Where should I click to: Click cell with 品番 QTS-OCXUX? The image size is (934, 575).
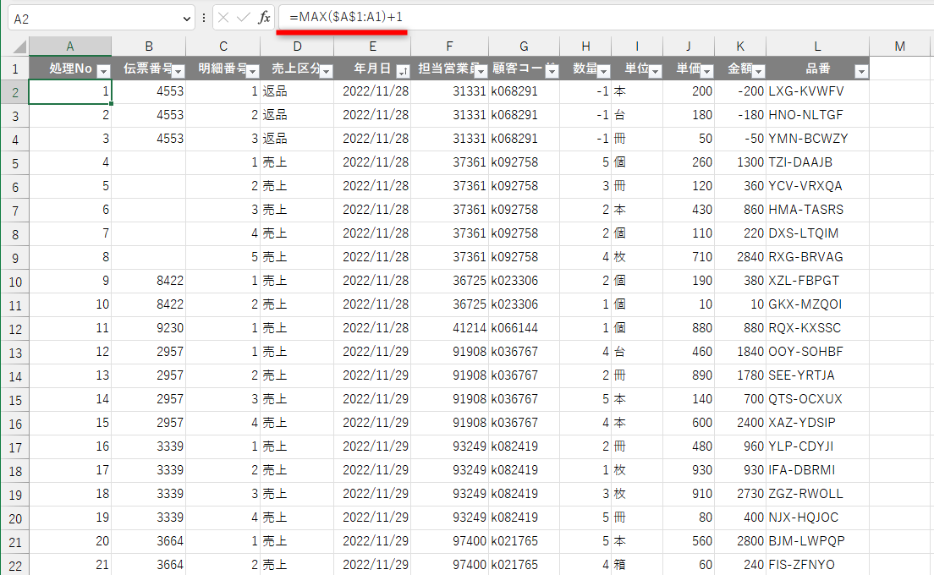click(x=817, y=399)
